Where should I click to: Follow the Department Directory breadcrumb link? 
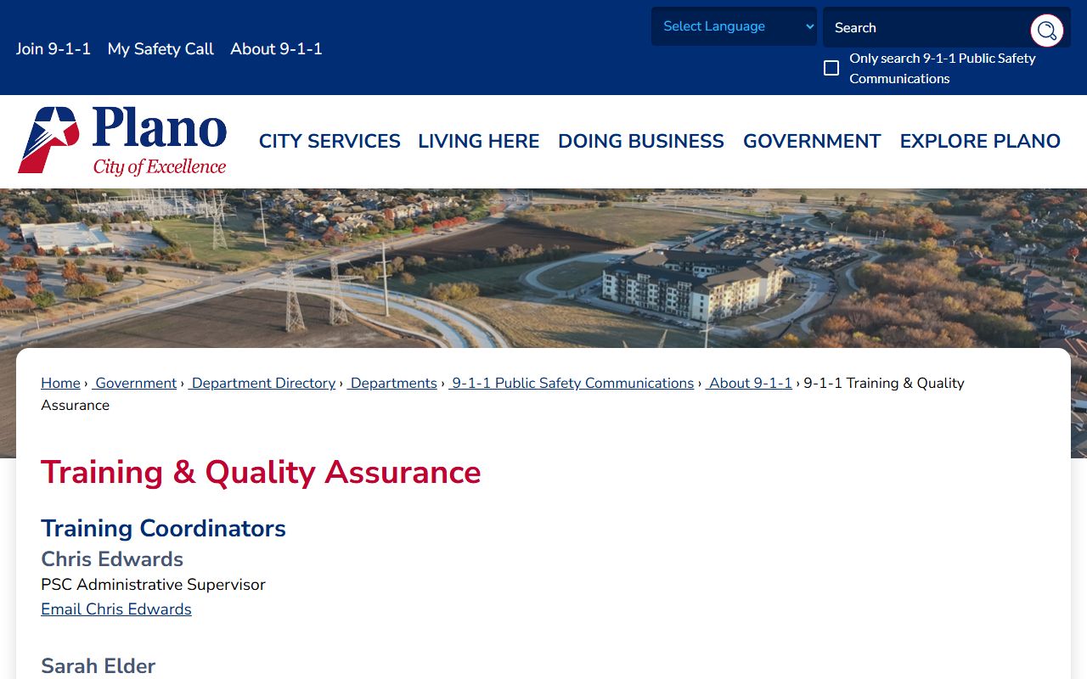tap(262, 383)
